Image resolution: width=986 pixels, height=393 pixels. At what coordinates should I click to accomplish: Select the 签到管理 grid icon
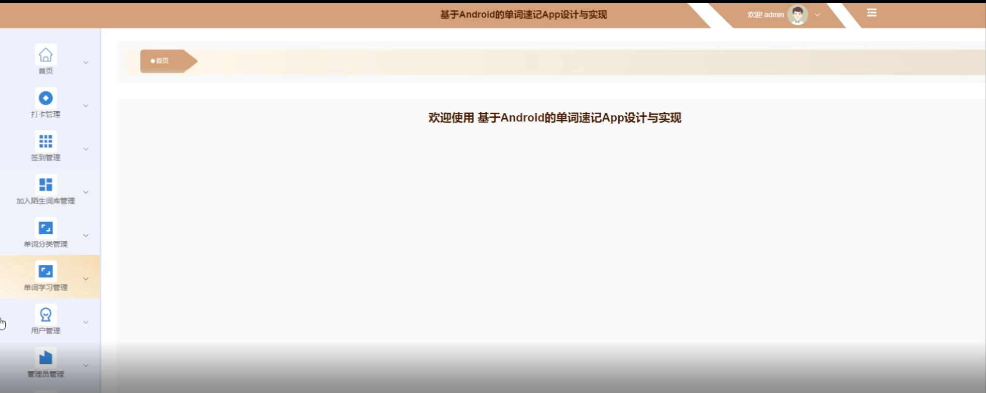coord(46,141)
